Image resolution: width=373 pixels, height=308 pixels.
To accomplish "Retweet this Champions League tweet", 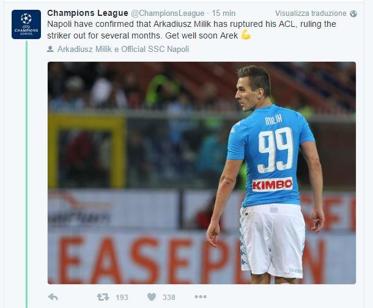I will click(103, 297).
